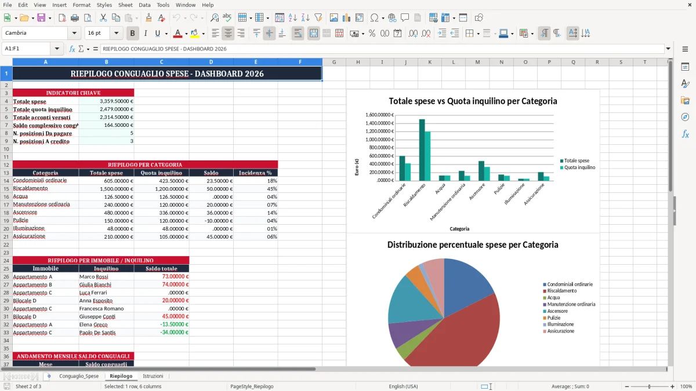Click the Save document icon
Viewport: 696px width, 391px height.
coord(41,18)
